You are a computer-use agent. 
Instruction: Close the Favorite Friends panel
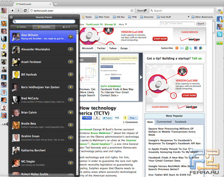point(11,17)
